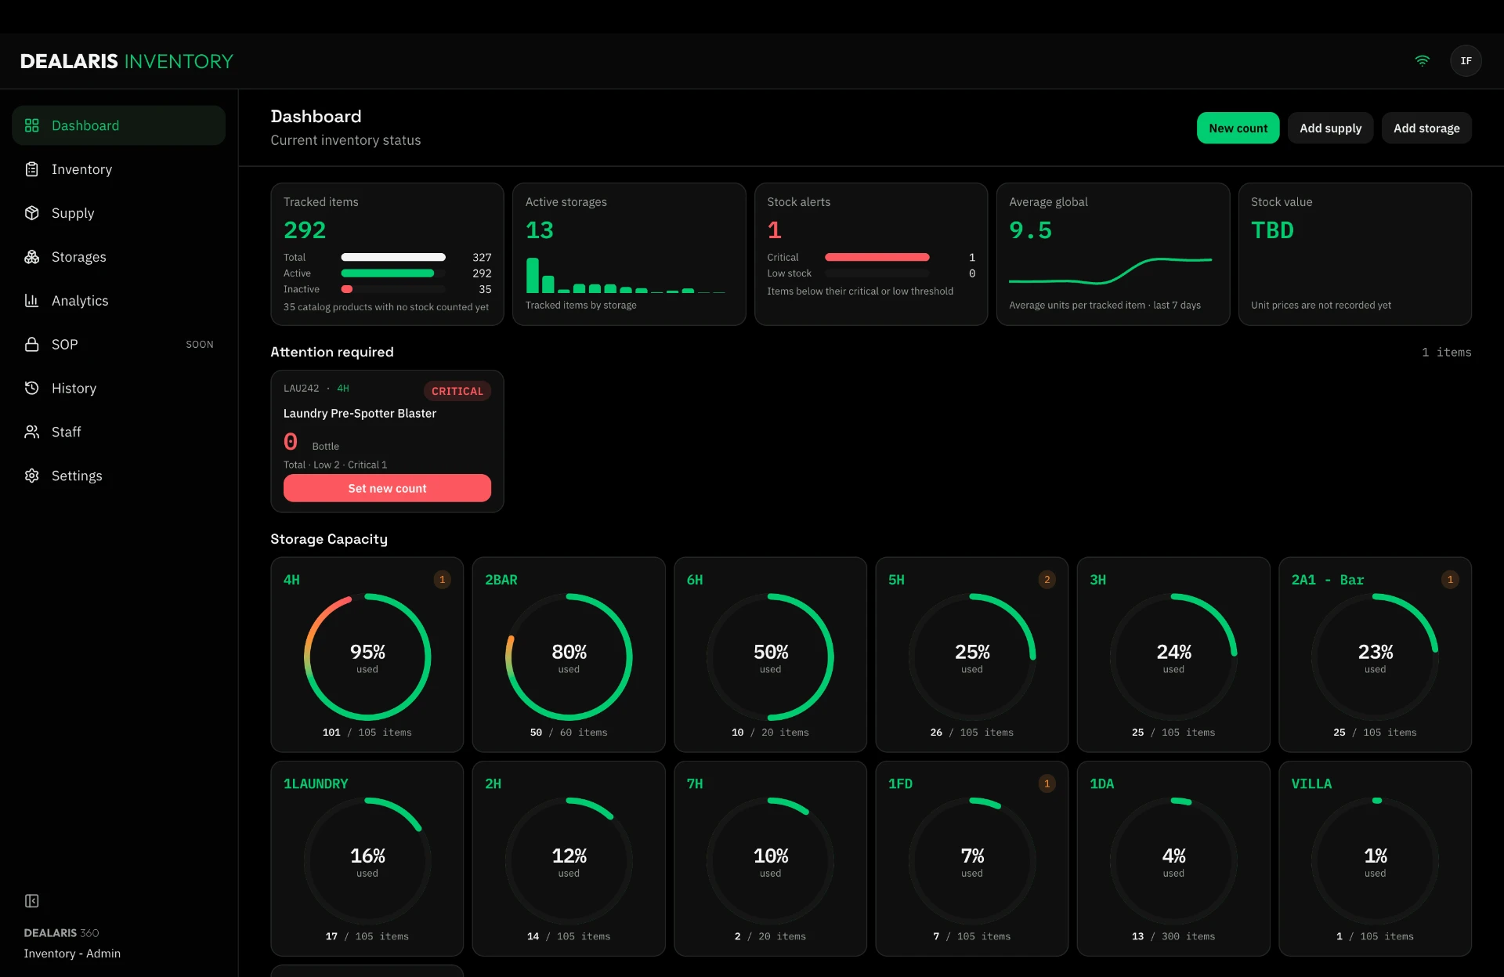Click the alert badge on 2A1 - Bar card

pos(1450,580)
